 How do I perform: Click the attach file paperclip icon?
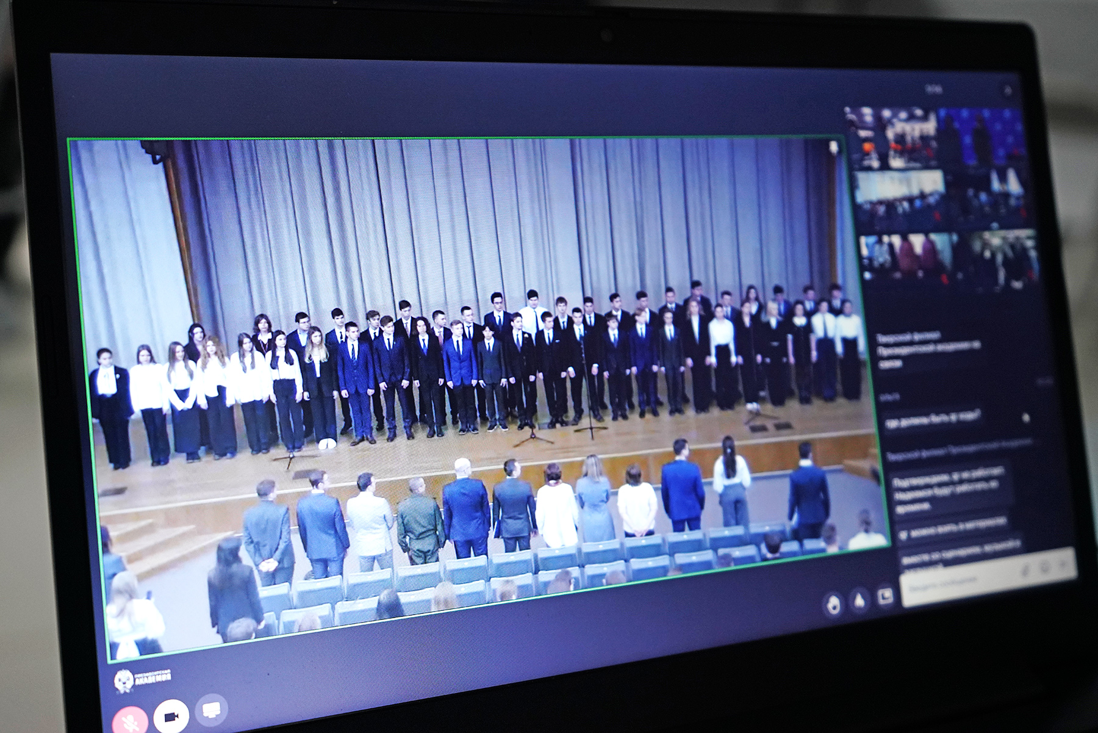click(1025, 569)
